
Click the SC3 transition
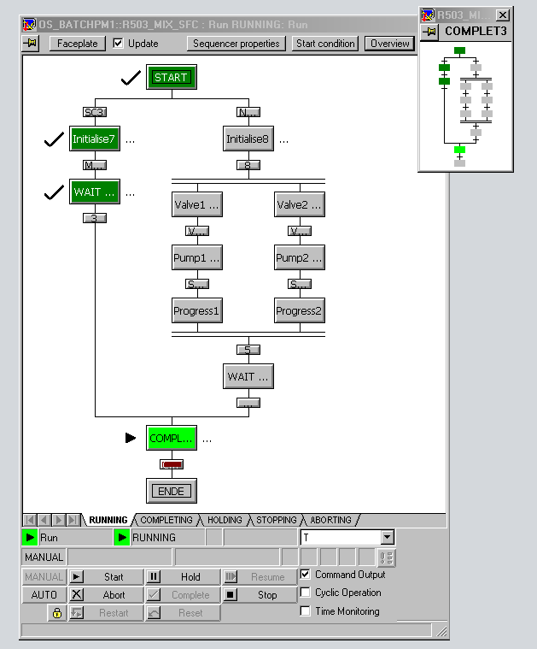tap(95, 112)
